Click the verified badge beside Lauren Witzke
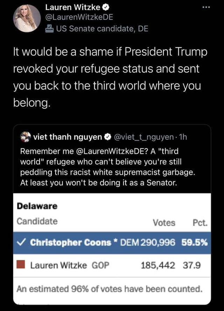This screenshot has height=311, width=224. click(x=105, y=7)
